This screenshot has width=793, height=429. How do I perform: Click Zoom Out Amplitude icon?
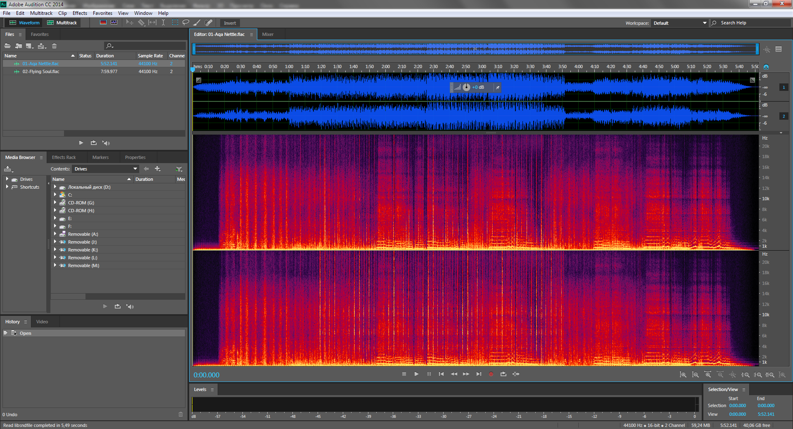click(696, 374)
